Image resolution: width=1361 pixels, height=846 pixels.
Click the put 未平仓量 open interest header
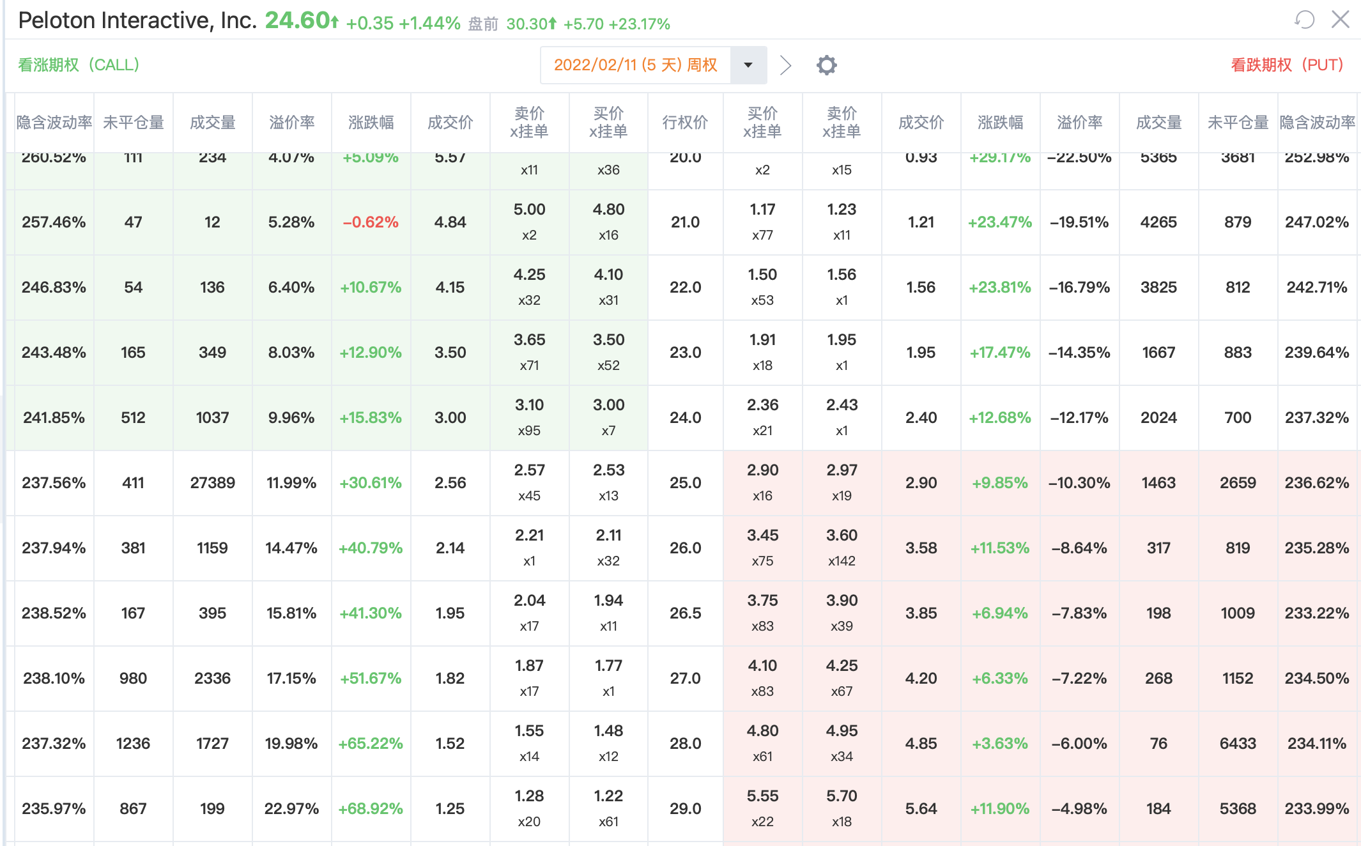(1238, 122)
